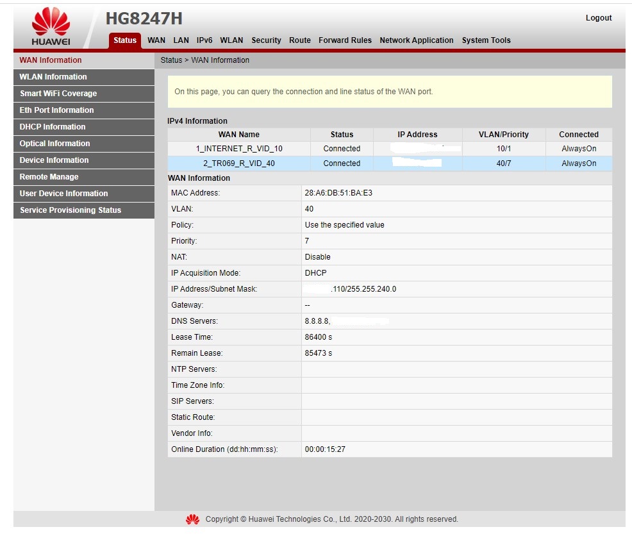Open Remote Manage page
Viewport: 632px width, 534px height.
point(84,177)
